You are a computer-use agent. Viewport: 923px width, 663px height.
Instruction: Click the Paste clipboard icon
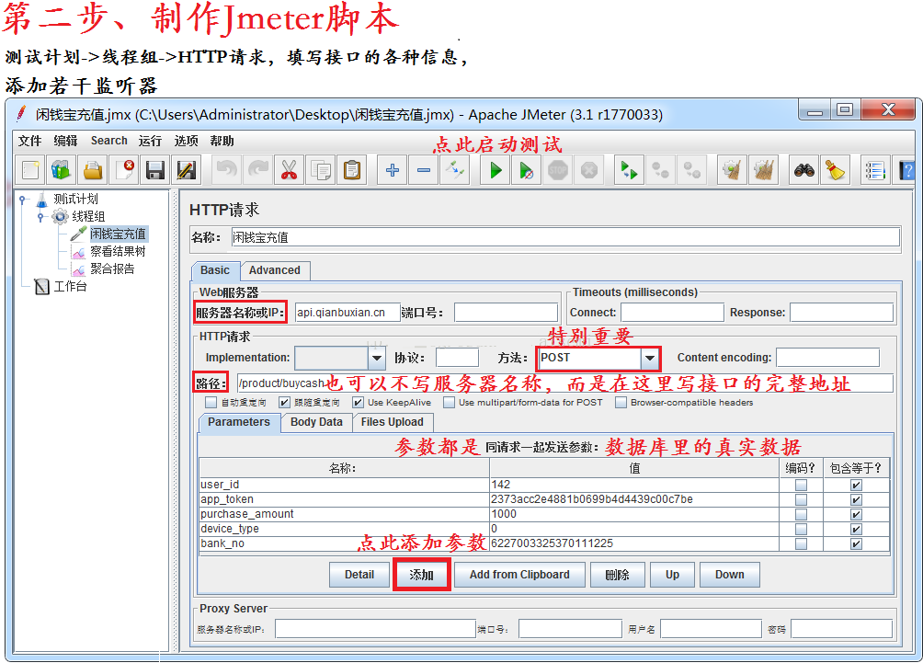point(351,170)
